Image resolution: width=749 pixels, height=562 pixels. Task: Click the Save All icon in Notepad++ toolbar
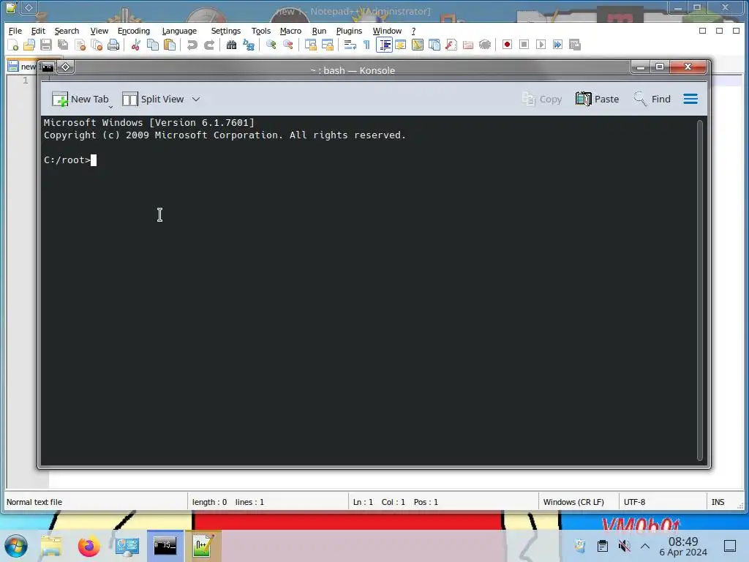(63, 45)
